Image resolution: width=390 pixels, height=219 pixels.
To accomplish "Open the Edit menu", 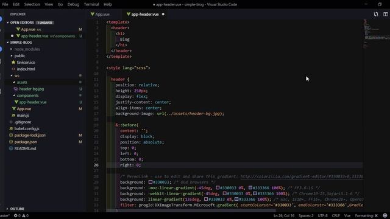I will [x=16, y=4].
